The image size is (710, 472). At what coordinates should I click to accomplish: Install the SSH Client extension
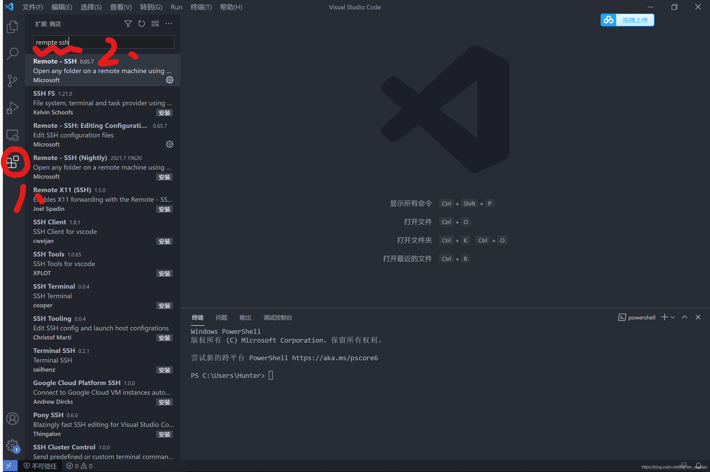164,241
